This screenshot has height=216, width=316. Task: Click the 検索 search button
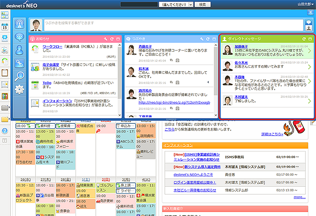(203, 4)
